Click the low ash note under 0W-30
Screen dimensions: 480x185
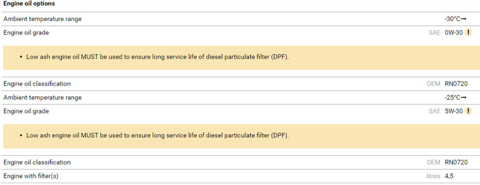click(x=157, y=57)
